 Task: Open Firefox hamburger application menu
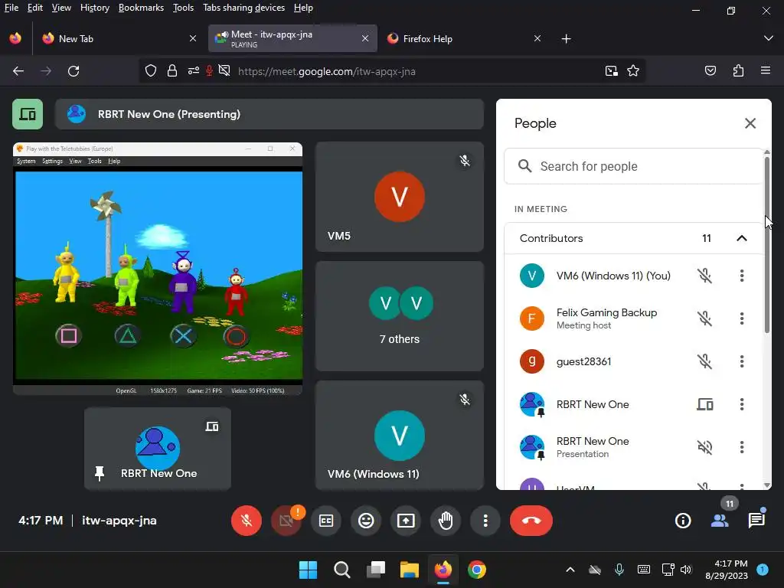[766, 71]
